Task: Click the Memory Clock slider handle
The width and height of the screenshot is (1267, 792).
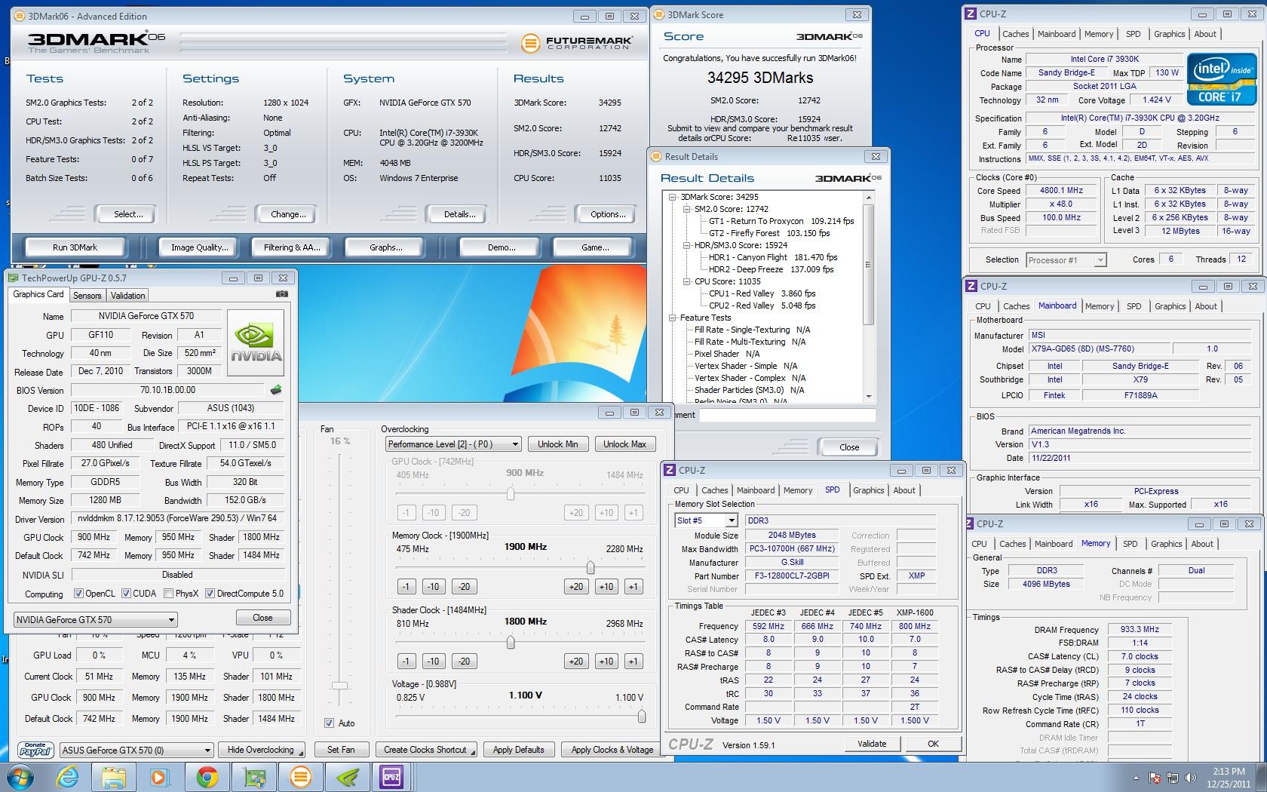Action: (x=590, y=568)
